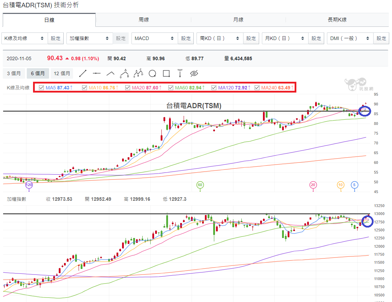This screenshot has width=392, height=302.
Task: Click the opening price 90.42
Action: (x=120, y=58)
